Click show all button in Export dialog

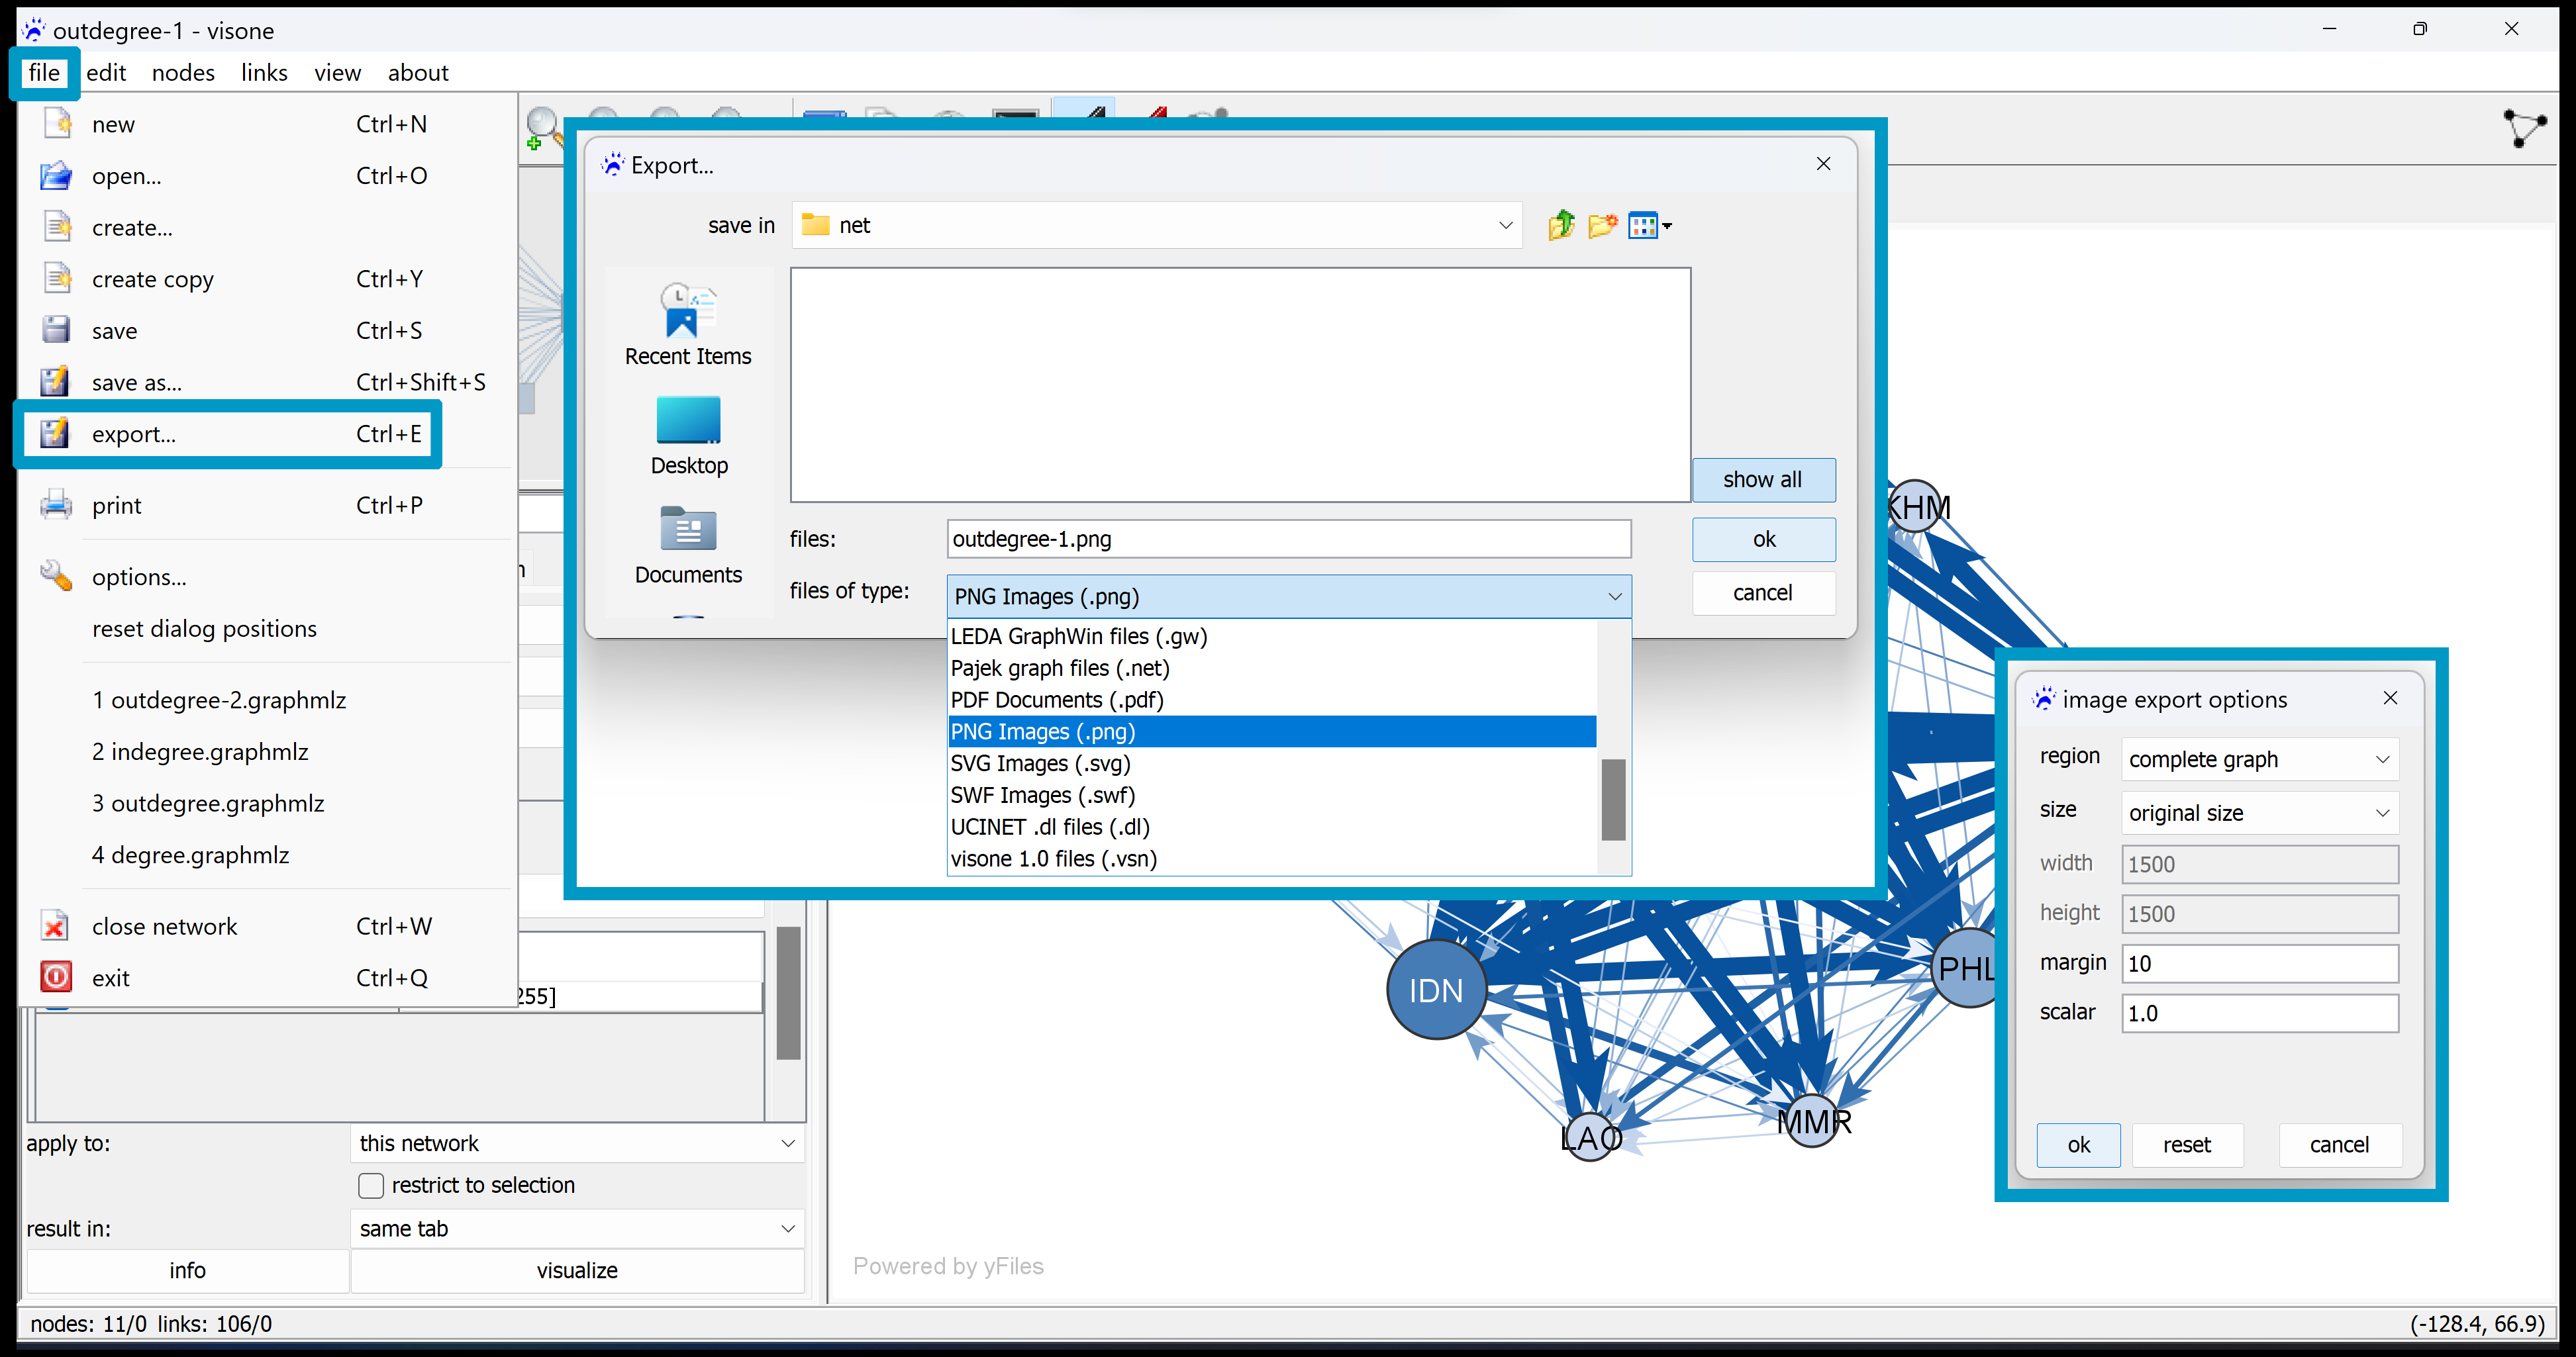click(x=1764, y=480)
